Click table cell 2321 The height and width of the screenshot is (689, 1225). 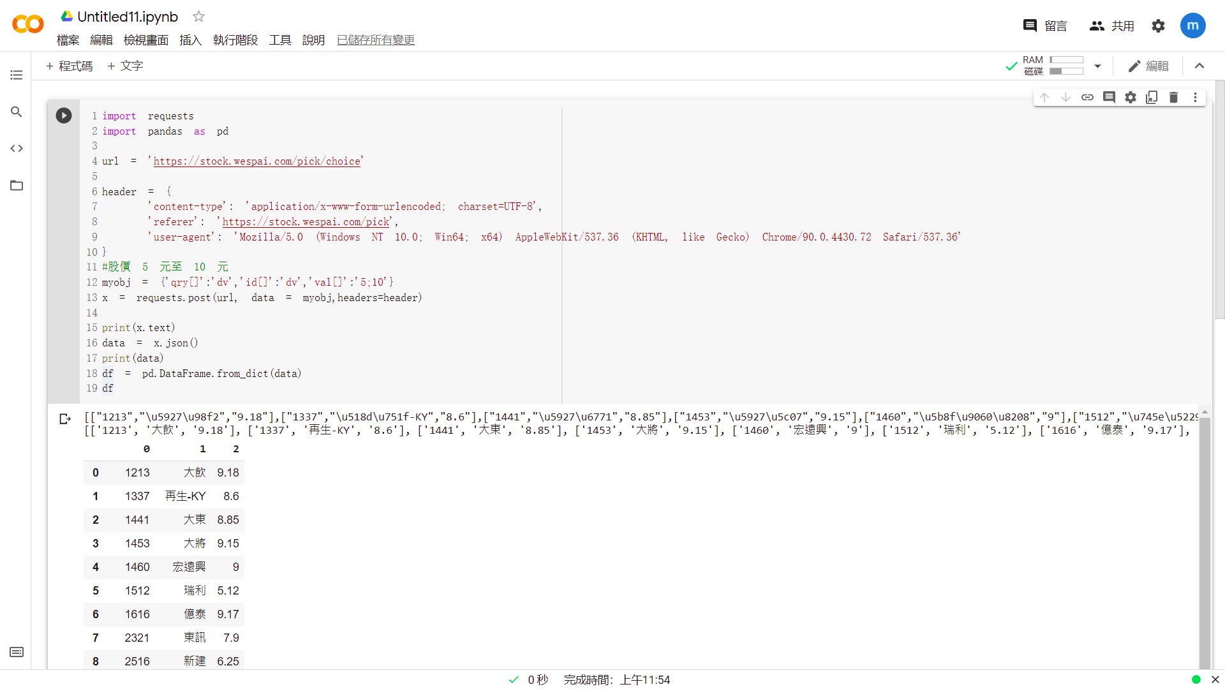click(x=137, y=638)
